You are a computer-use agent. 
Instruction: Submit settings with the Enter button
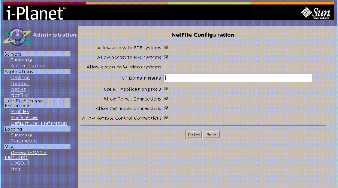[x=194, y=135]
